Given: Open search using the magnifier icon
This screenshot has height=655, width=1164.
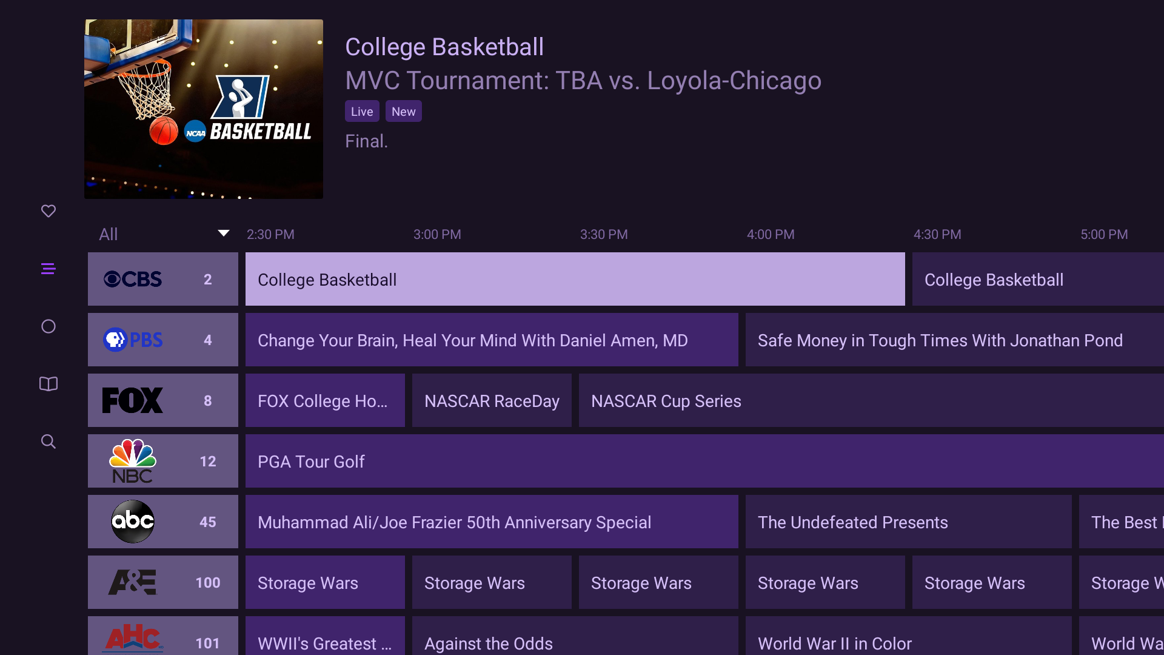Looking at the screenshot, I should [48, 442].
